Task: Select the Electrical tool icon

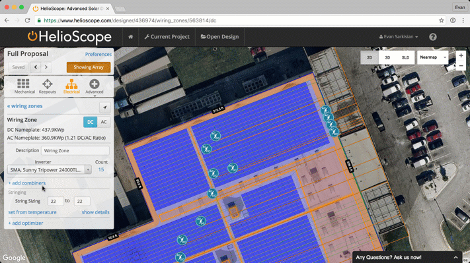Action: [x=71, y=86]
